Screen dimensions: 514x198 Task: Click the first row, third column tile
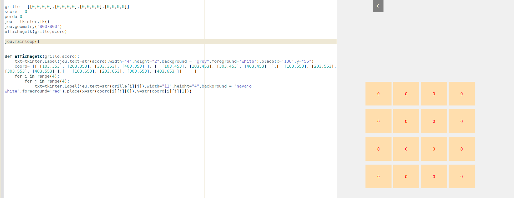tap(434, 94)
